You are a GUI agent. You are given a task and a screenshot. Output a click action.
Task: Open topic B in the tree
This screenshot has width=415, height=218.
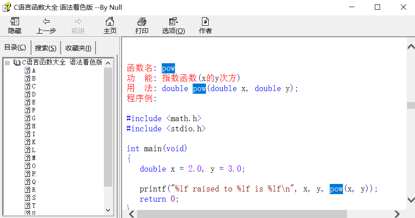click(34, 78)
